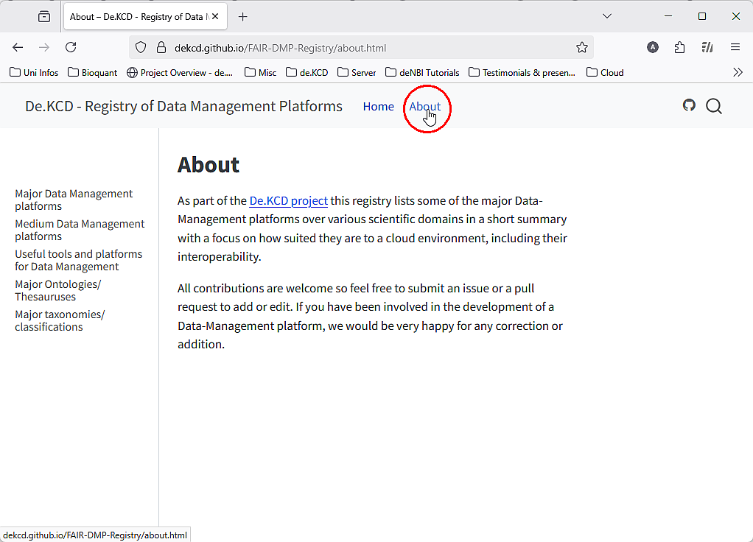Screen dimensions: 753x542
Task: Open the GitHub repository icon
Action: [689, 105]
